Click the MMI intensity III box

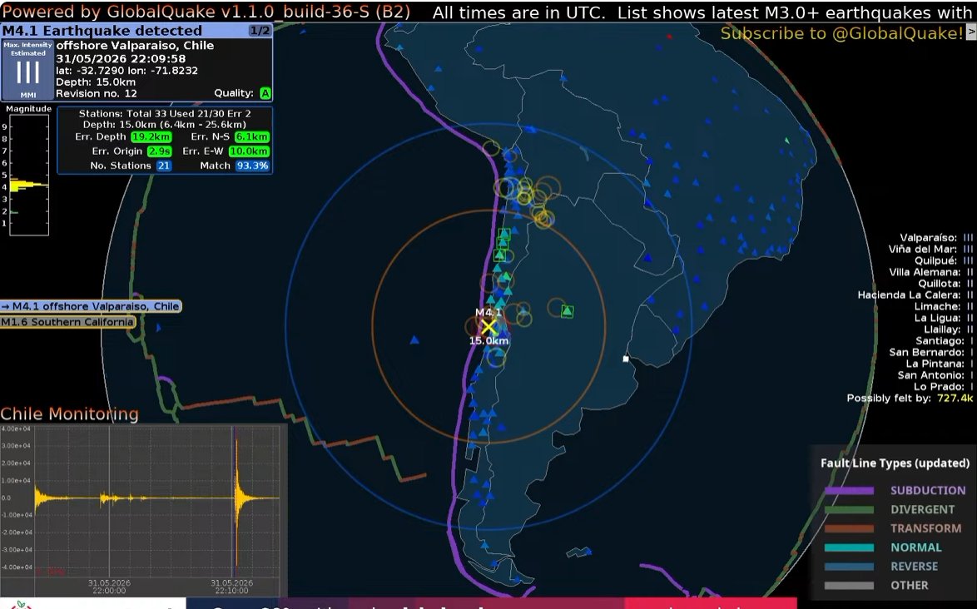pyautogui.click(x=28, y=70)
